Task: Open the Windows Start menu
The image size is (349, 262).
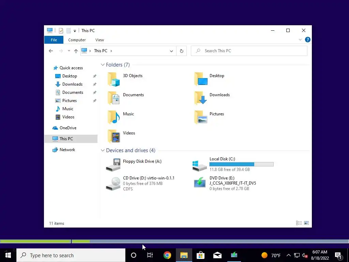Action: tap(8, 255)
